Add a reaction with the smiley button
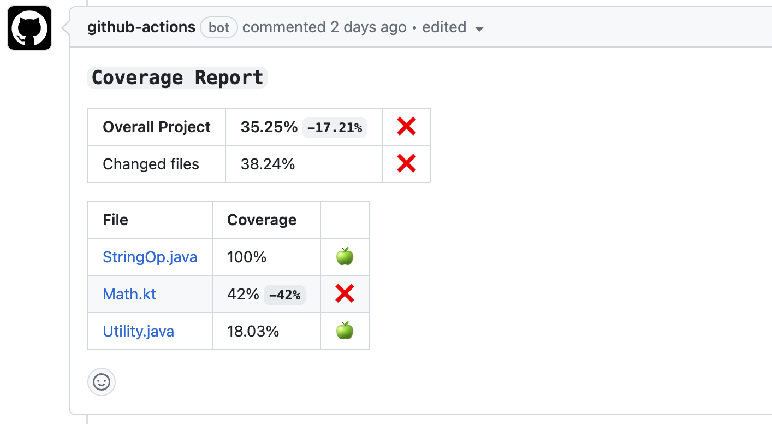 (x=102, y=382)
